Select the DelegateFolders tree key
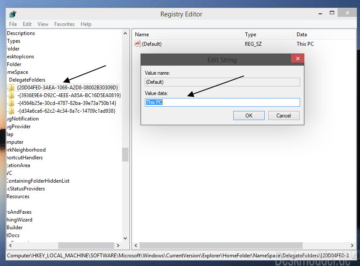360x266 pixels. [x=27, y=80]
